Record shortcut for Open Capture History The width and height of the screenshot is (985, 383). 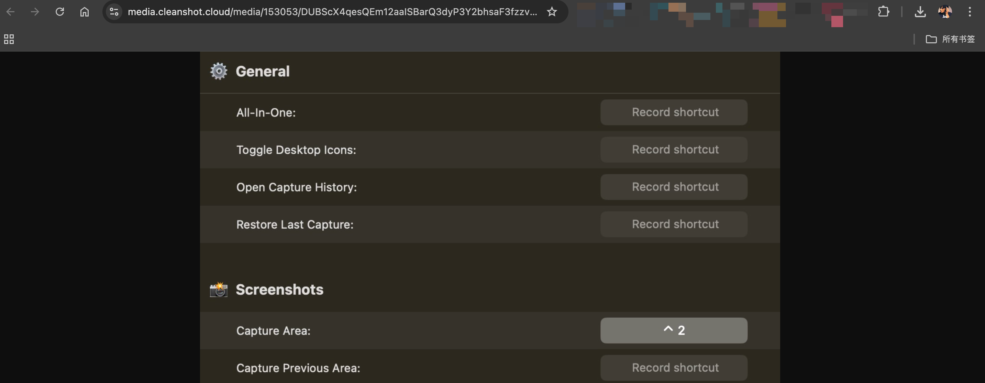pyautogui.click(x=674, y=187)
